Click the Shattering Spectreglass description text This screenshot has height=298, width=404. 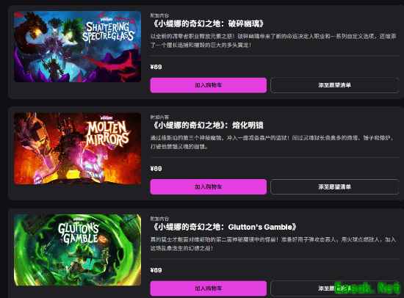tap(273, 40)
